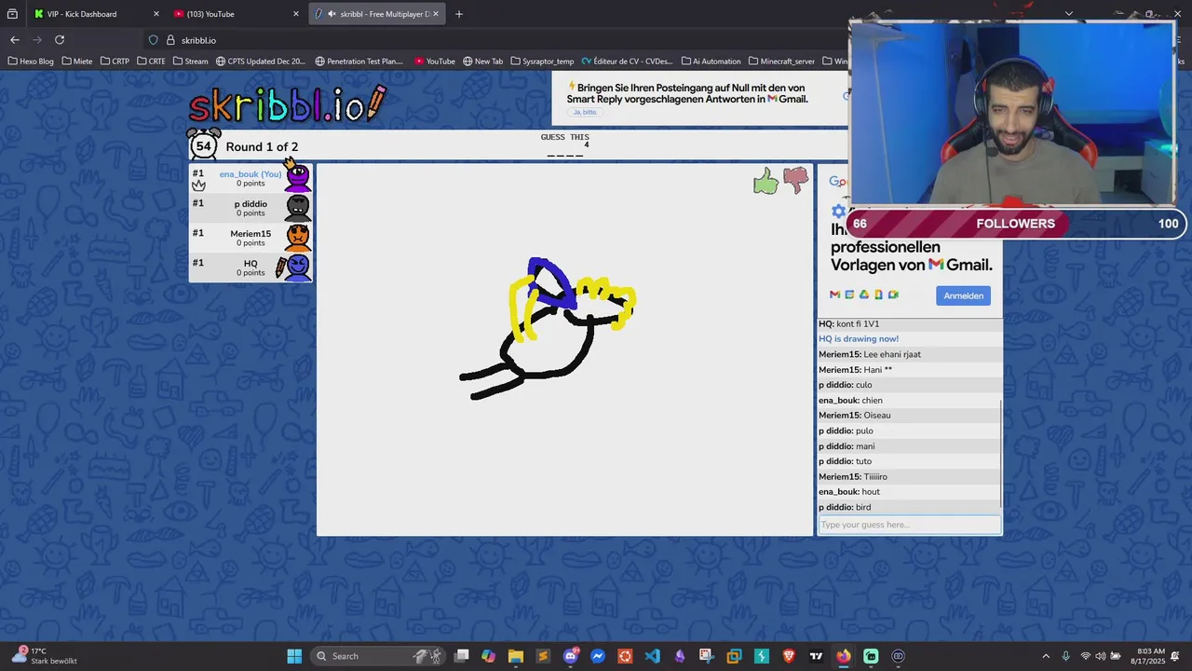The height and width of the screenshot is (671, 1192).
Task: Close the skribbl tab
Action: pos(436,14)
